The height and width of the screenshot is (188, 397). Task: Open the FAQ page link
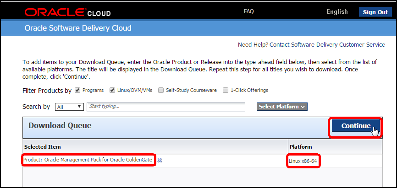pos(248,11)
